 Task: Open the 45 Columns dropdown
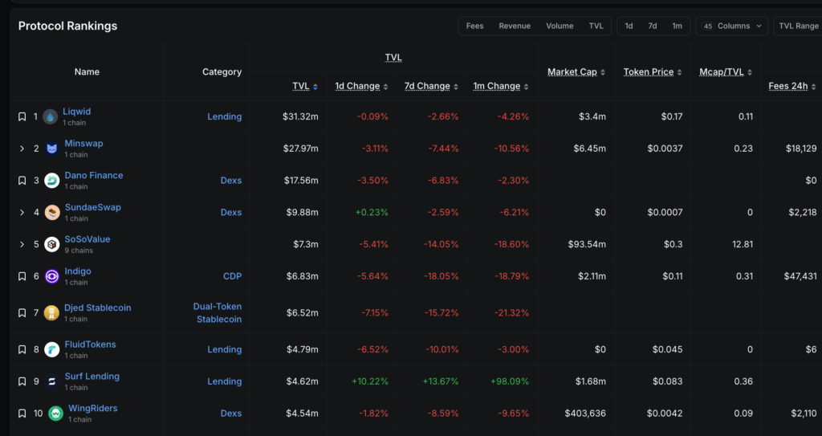732,26
